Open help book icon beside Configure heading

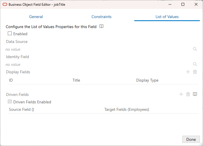pos(101,26)
